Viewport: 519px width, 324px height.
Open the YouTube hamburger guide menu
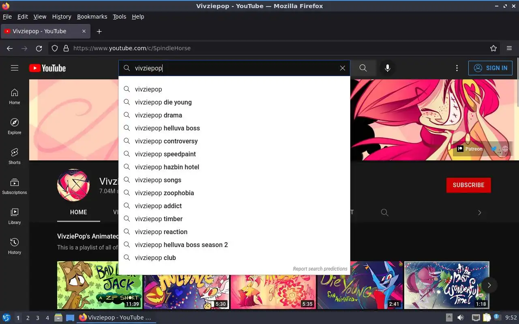15,68
